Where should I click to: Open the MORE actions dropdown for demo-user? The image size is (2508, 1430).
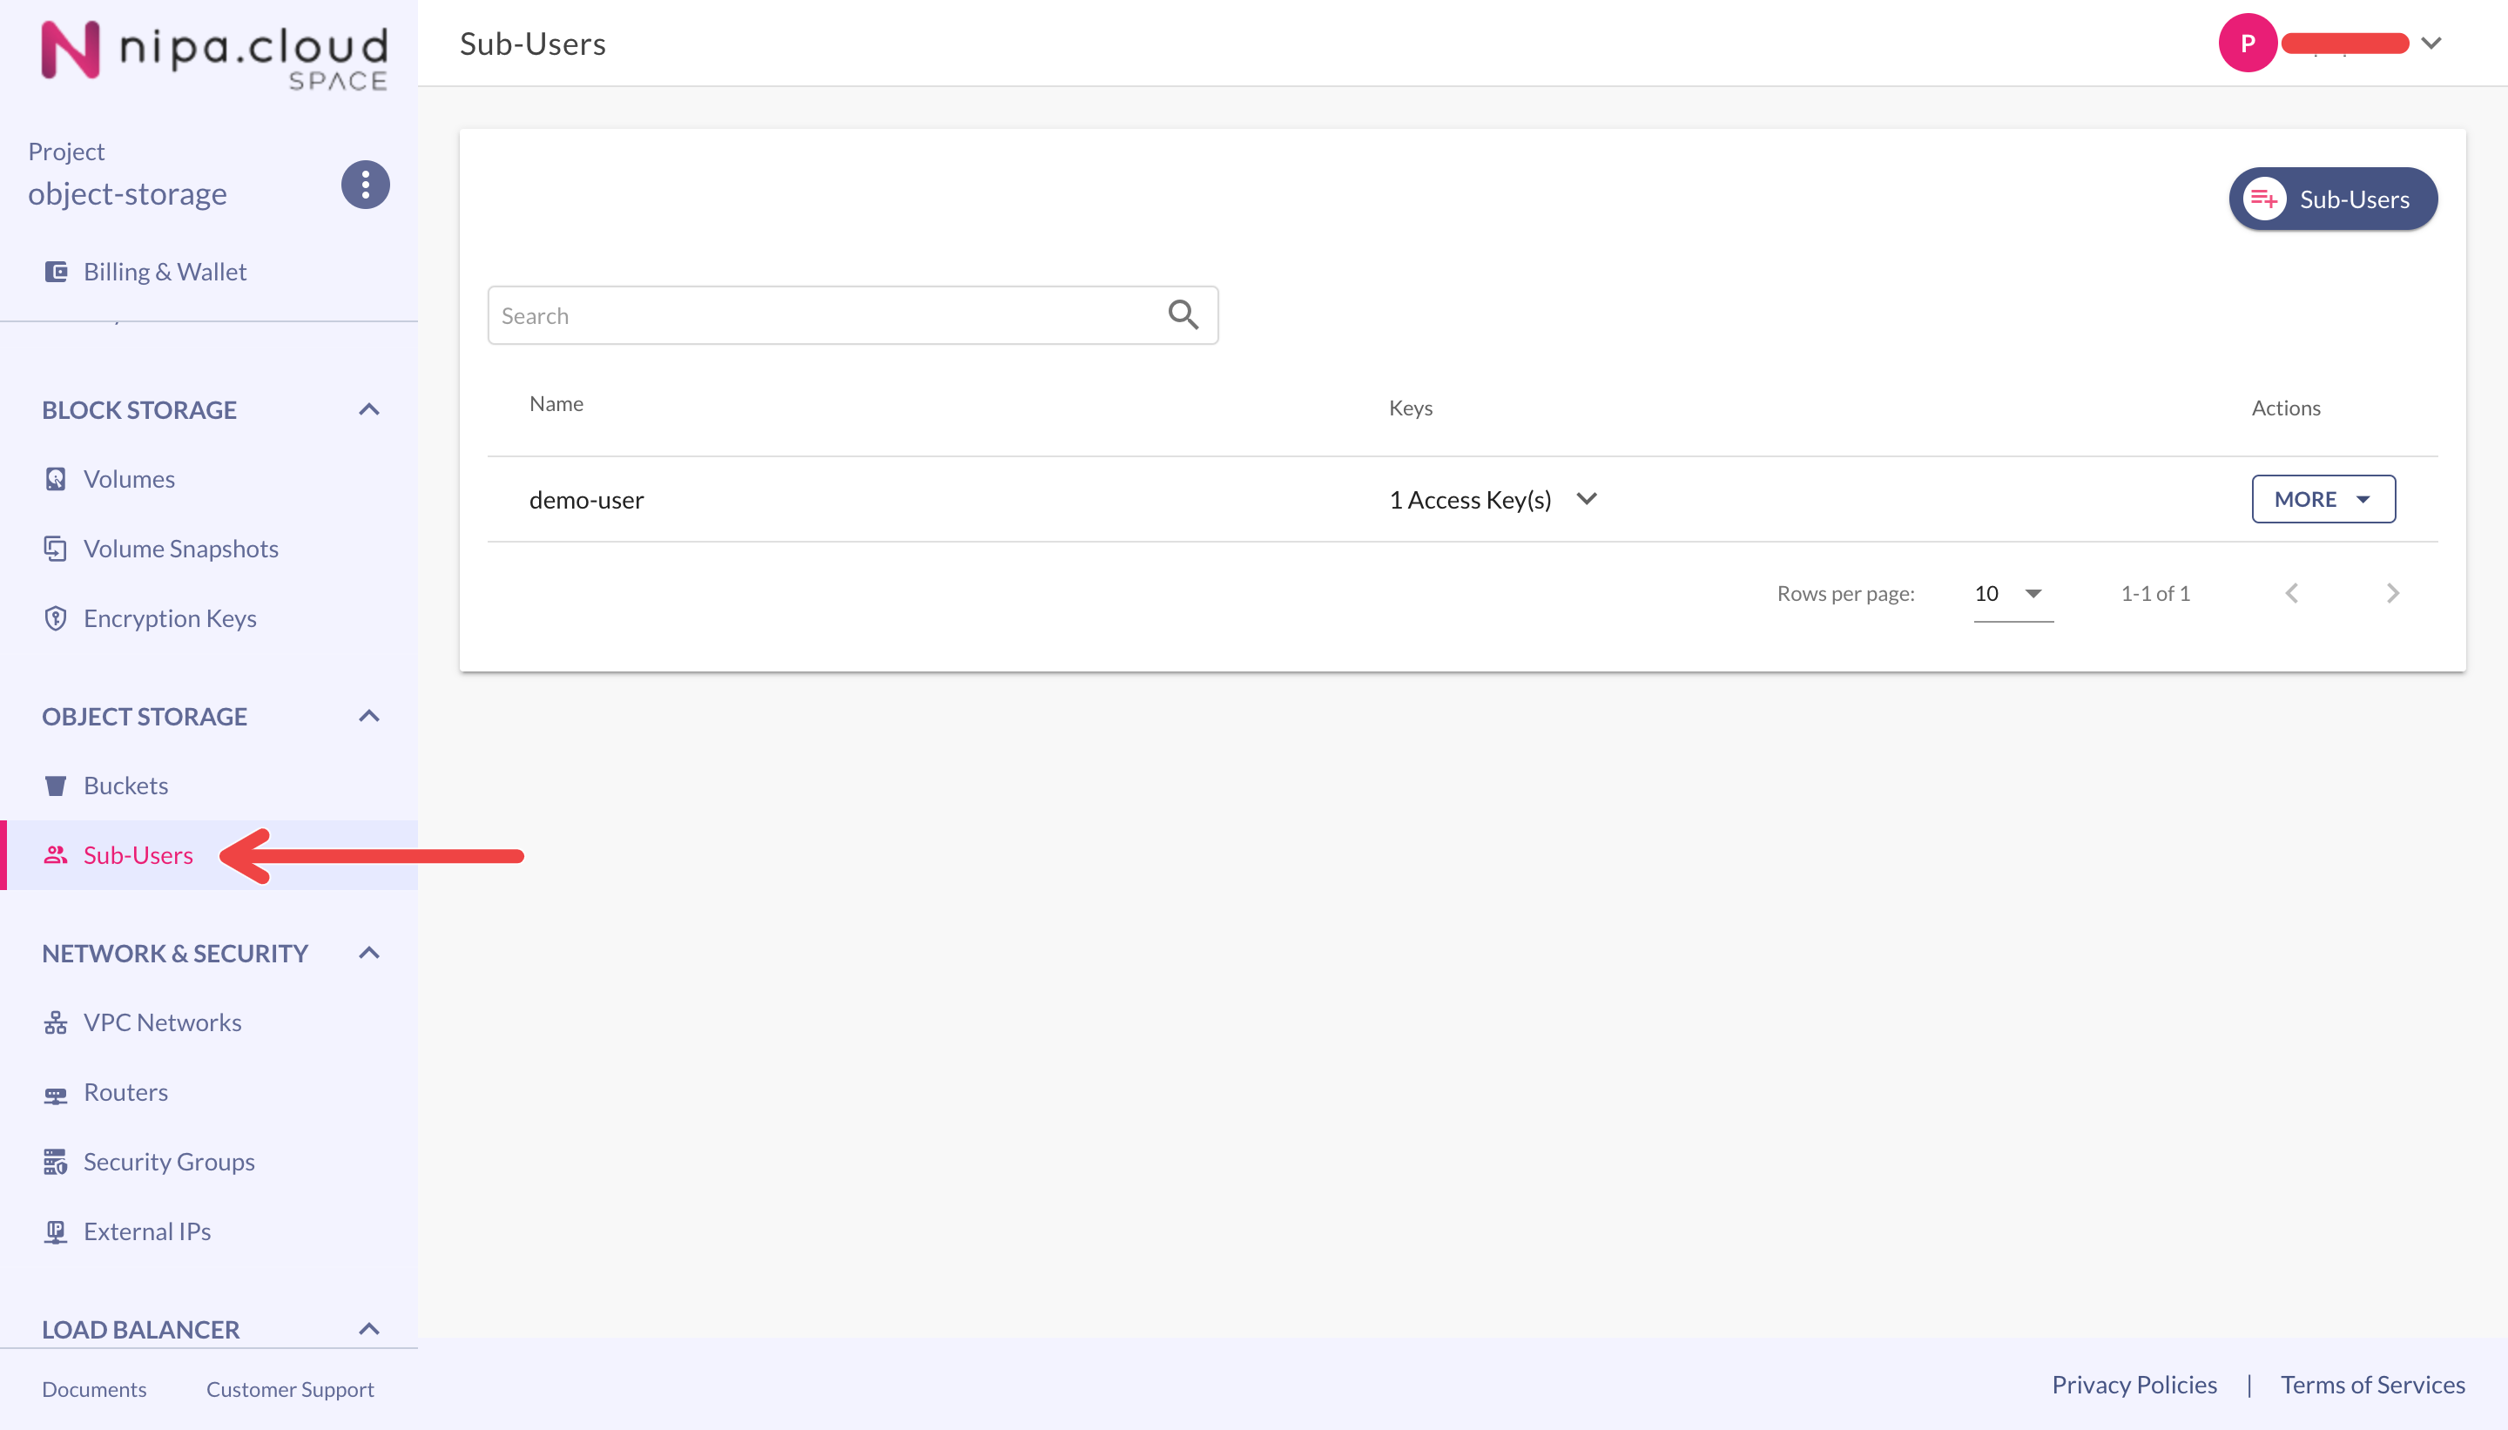(x=2323, y=499)
